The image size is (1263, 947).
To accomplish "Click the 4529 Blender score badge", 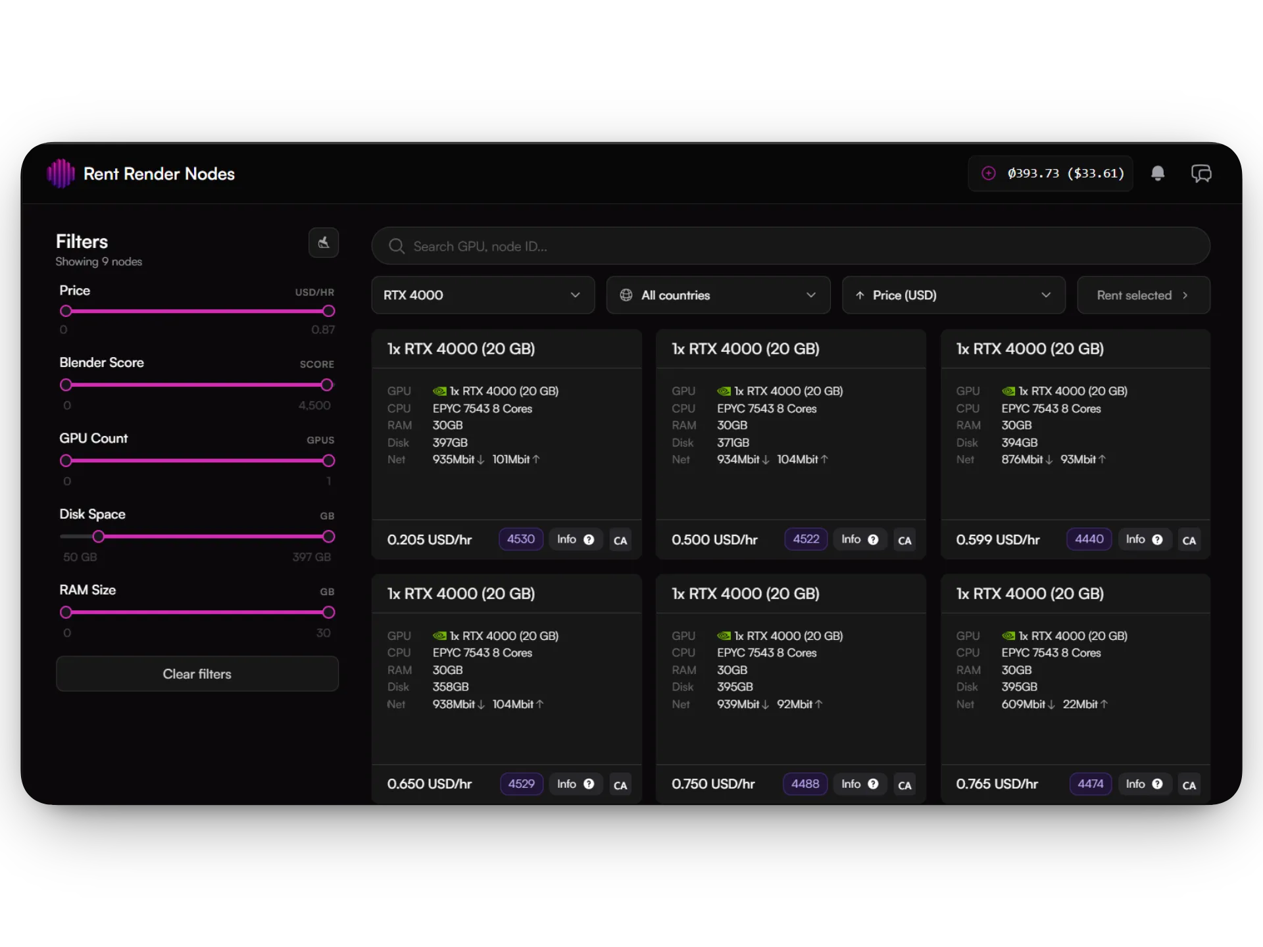I will (x=522, y=784).
